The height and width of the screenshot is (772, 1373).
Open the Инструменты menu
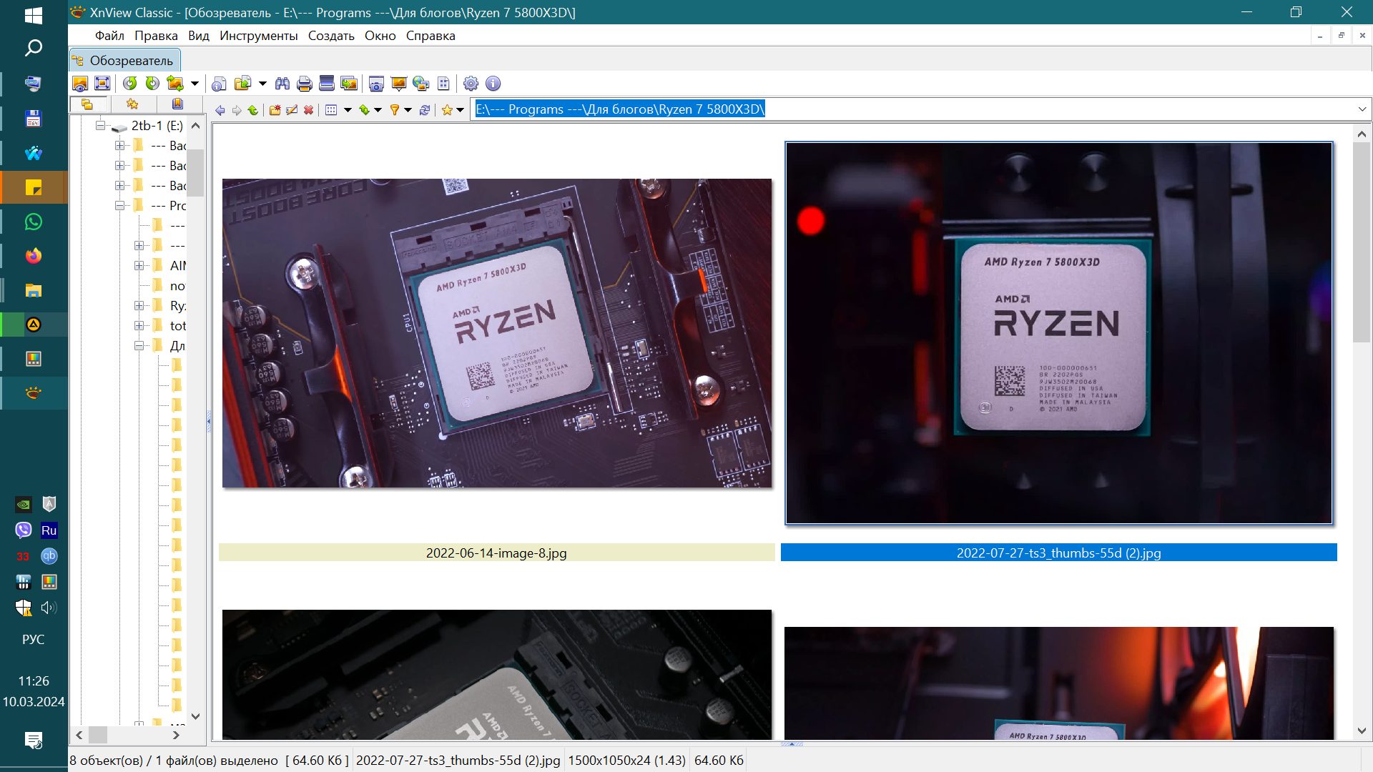[258, 36]
